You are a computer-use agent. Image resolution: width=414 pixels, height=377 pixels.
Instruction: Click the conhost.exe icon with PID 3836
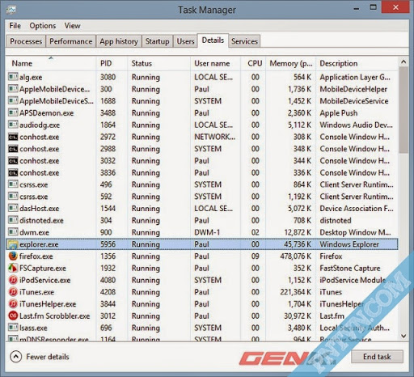13,172
